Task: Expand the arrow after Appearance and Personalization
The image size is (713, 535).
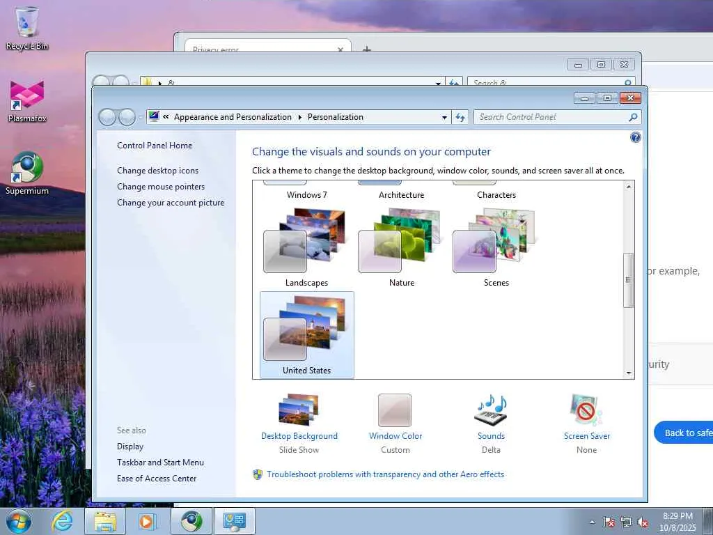Action: click(x=299, y=117)
